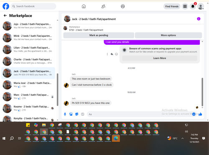Click message 'Ph 929 519 9653 you have this one'
The width and height of the screenshot is (209, 155).
[x=91, y=103]
